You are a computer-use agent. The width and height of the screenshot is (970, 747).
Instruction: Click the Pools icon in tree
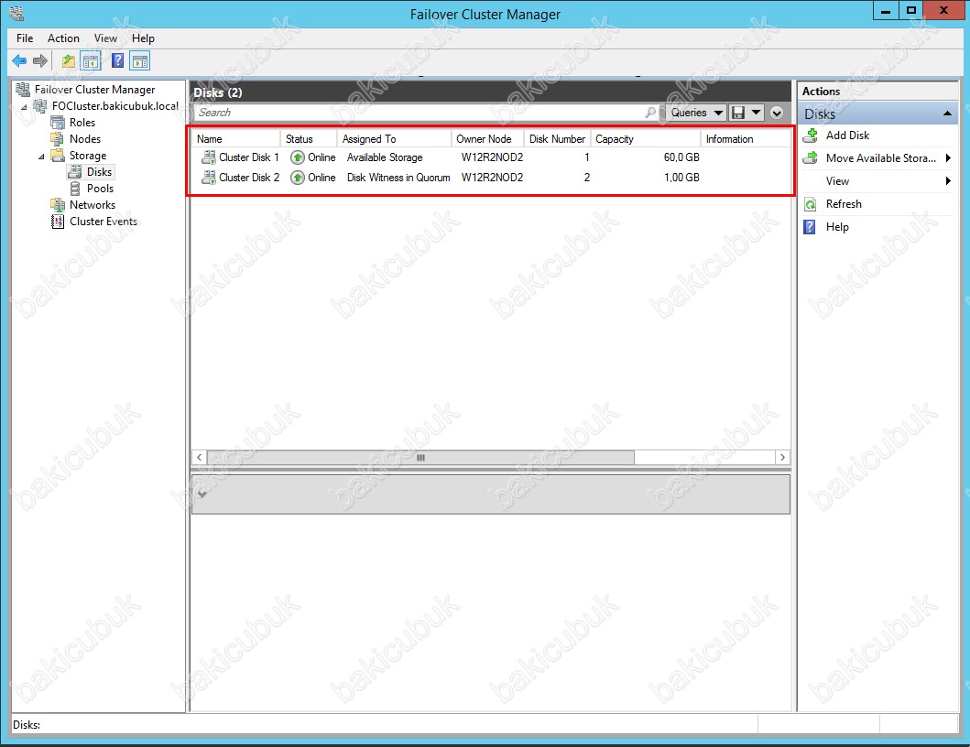[x=75, y=188]
